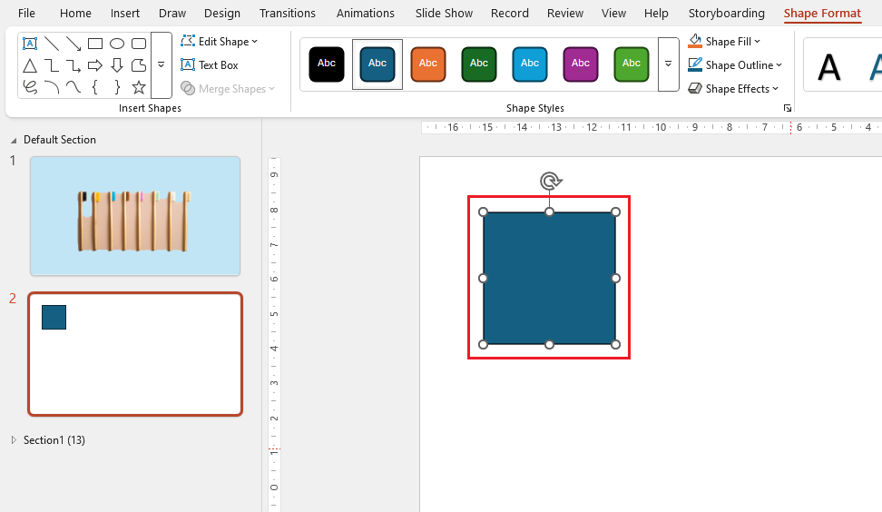Open the Design tab

(222, 13)
